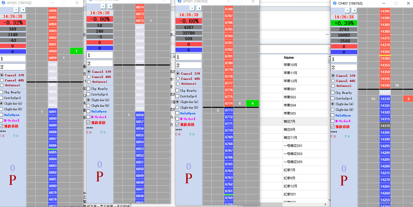The height and width of the screenshot is (207, 413).
Task: Enable OnlyOpen checkbox in AP501 window
Action: point(177,113)
